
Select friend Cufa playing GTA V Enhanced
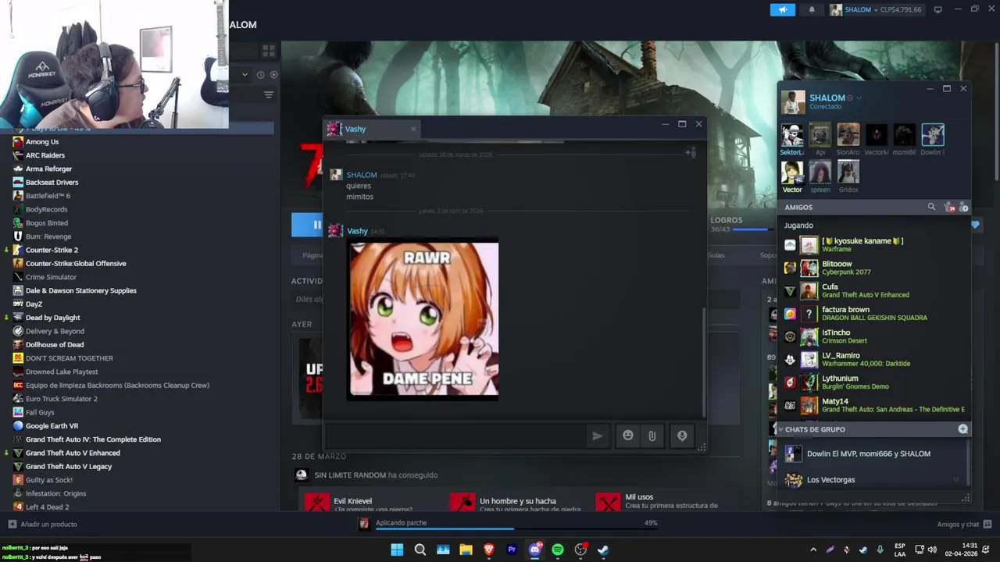pos(875,290)
